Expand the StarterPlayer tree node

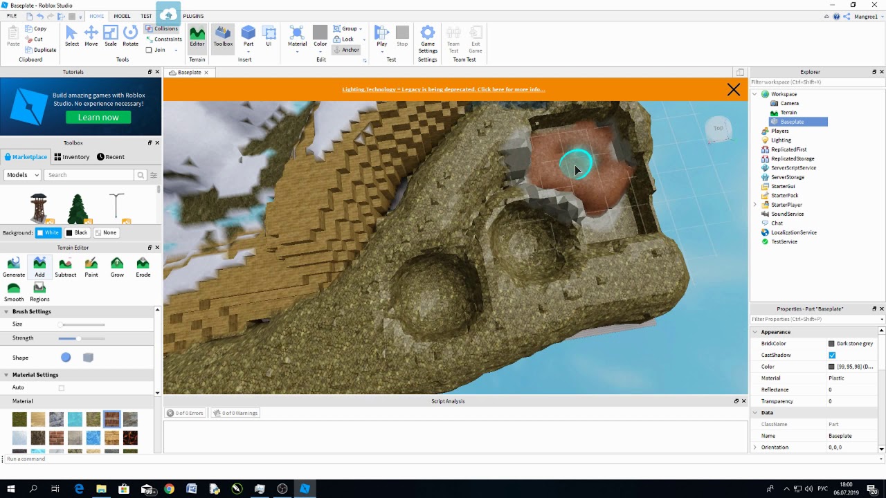click(x=755, y=205)
